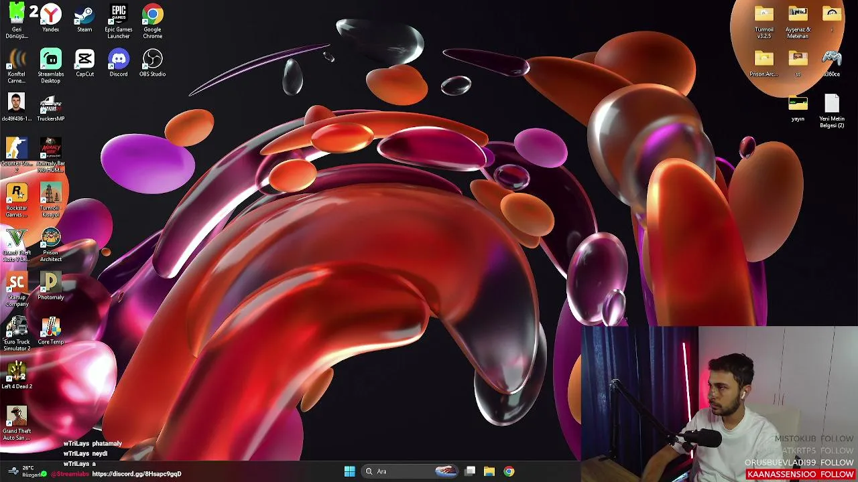858x482 pixels.
Task: Open Streamlabs Desktop shortcut
Action: [51, 66]
